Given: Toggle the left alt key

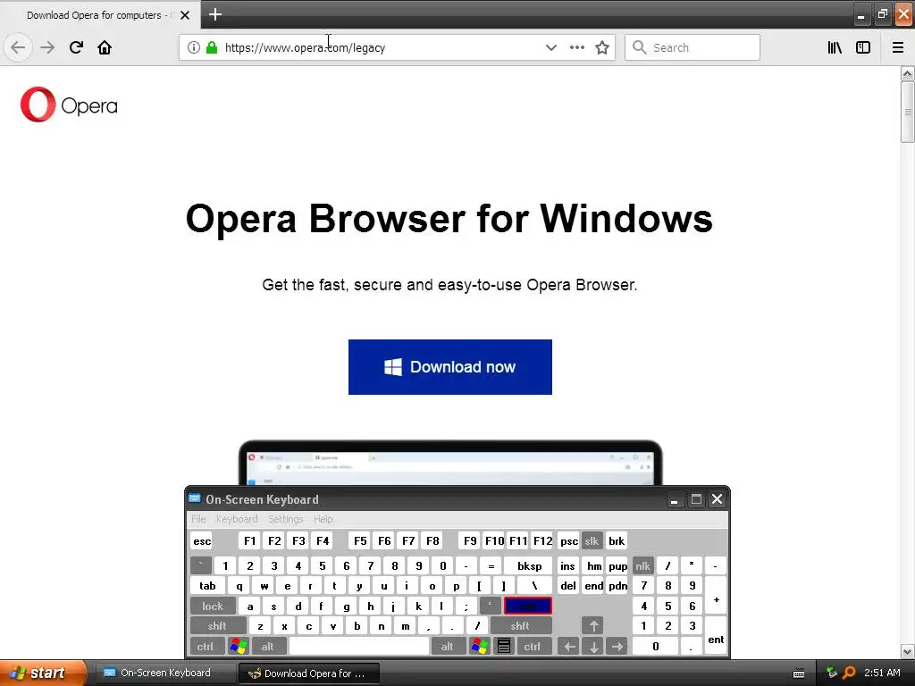Looking at the screenshot, I should 268,647.
